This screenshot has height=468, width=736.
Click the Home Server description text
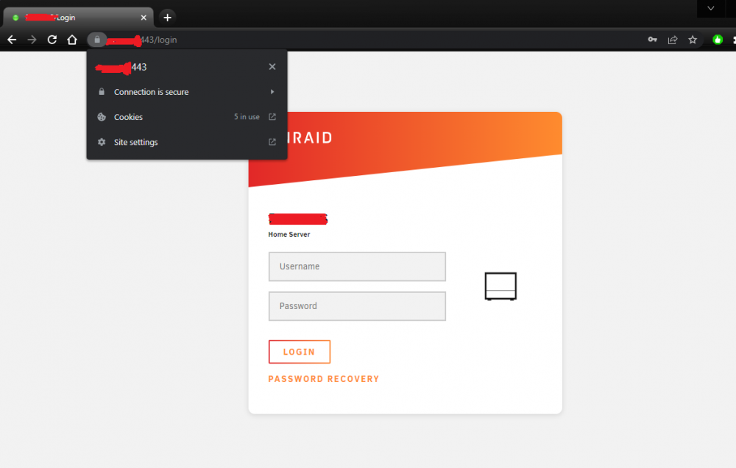pos(289,234)
